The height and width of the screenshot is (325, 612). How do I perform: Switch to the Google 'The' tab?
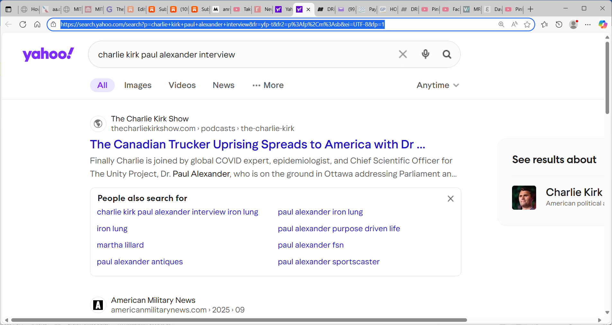point(115,9)
